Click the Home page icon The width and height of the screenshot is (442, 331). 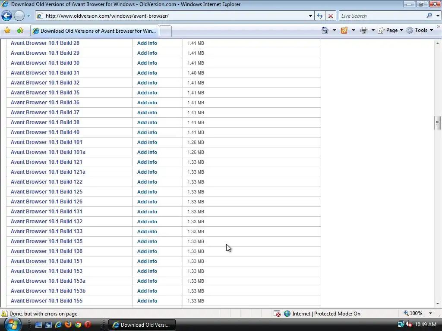(x=325, y=30)
